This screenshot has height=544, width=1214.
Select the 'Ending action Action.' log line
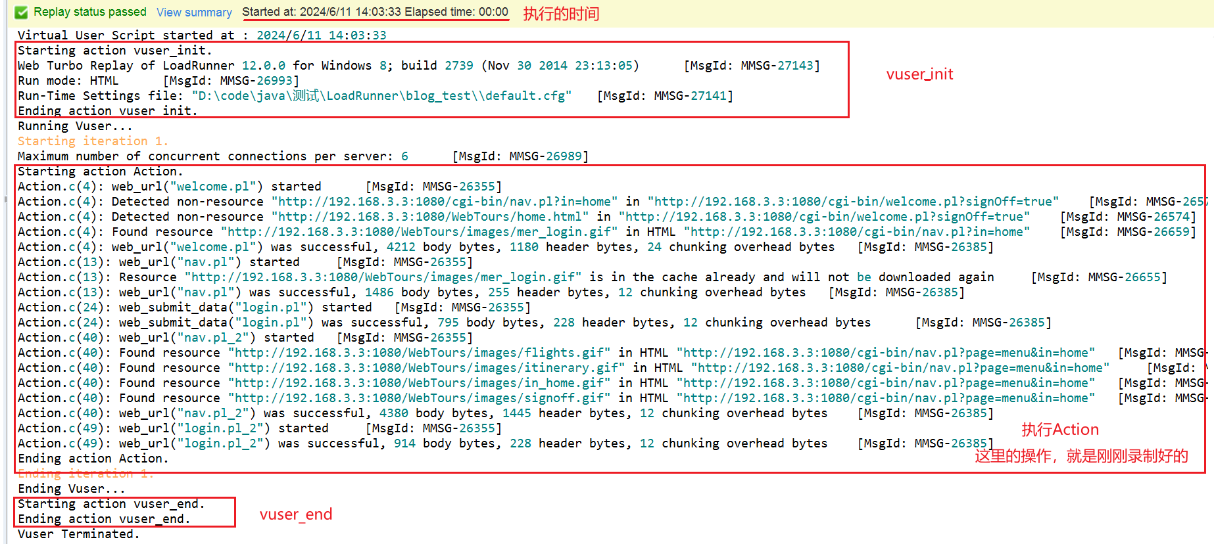tap(93, 458)
